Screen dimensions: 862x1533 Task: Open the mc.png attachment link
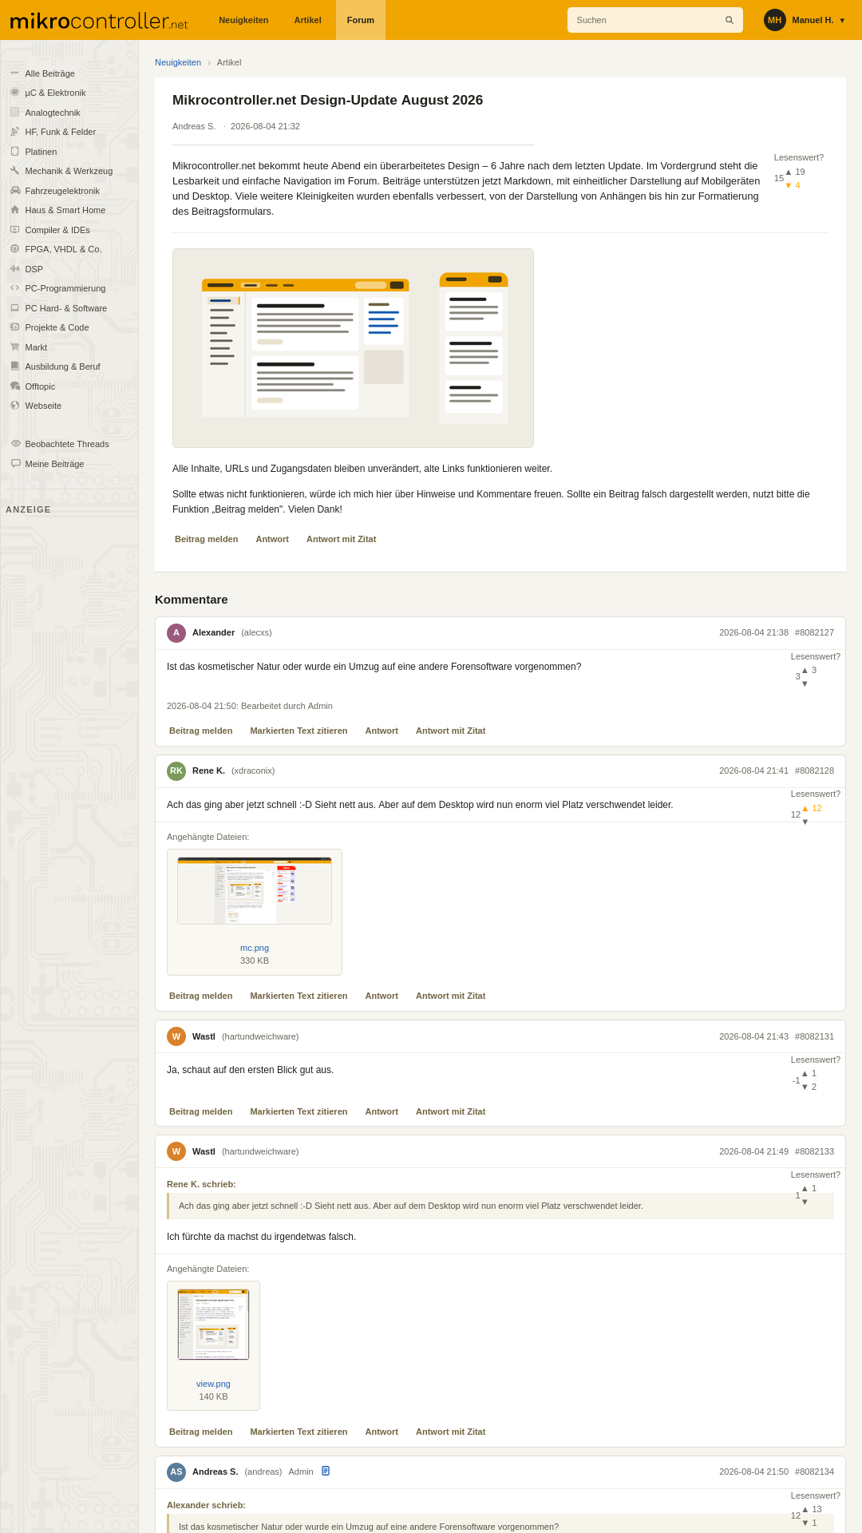[x=255, y=948]
